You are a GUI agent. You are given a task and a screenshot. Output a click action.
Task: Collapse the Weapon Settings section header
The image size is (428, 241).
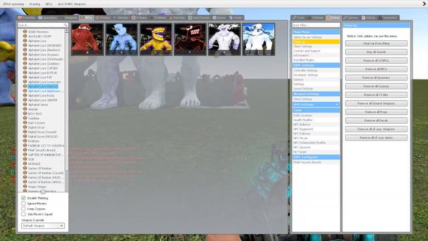pyautogui.click(x=316, y=94)
